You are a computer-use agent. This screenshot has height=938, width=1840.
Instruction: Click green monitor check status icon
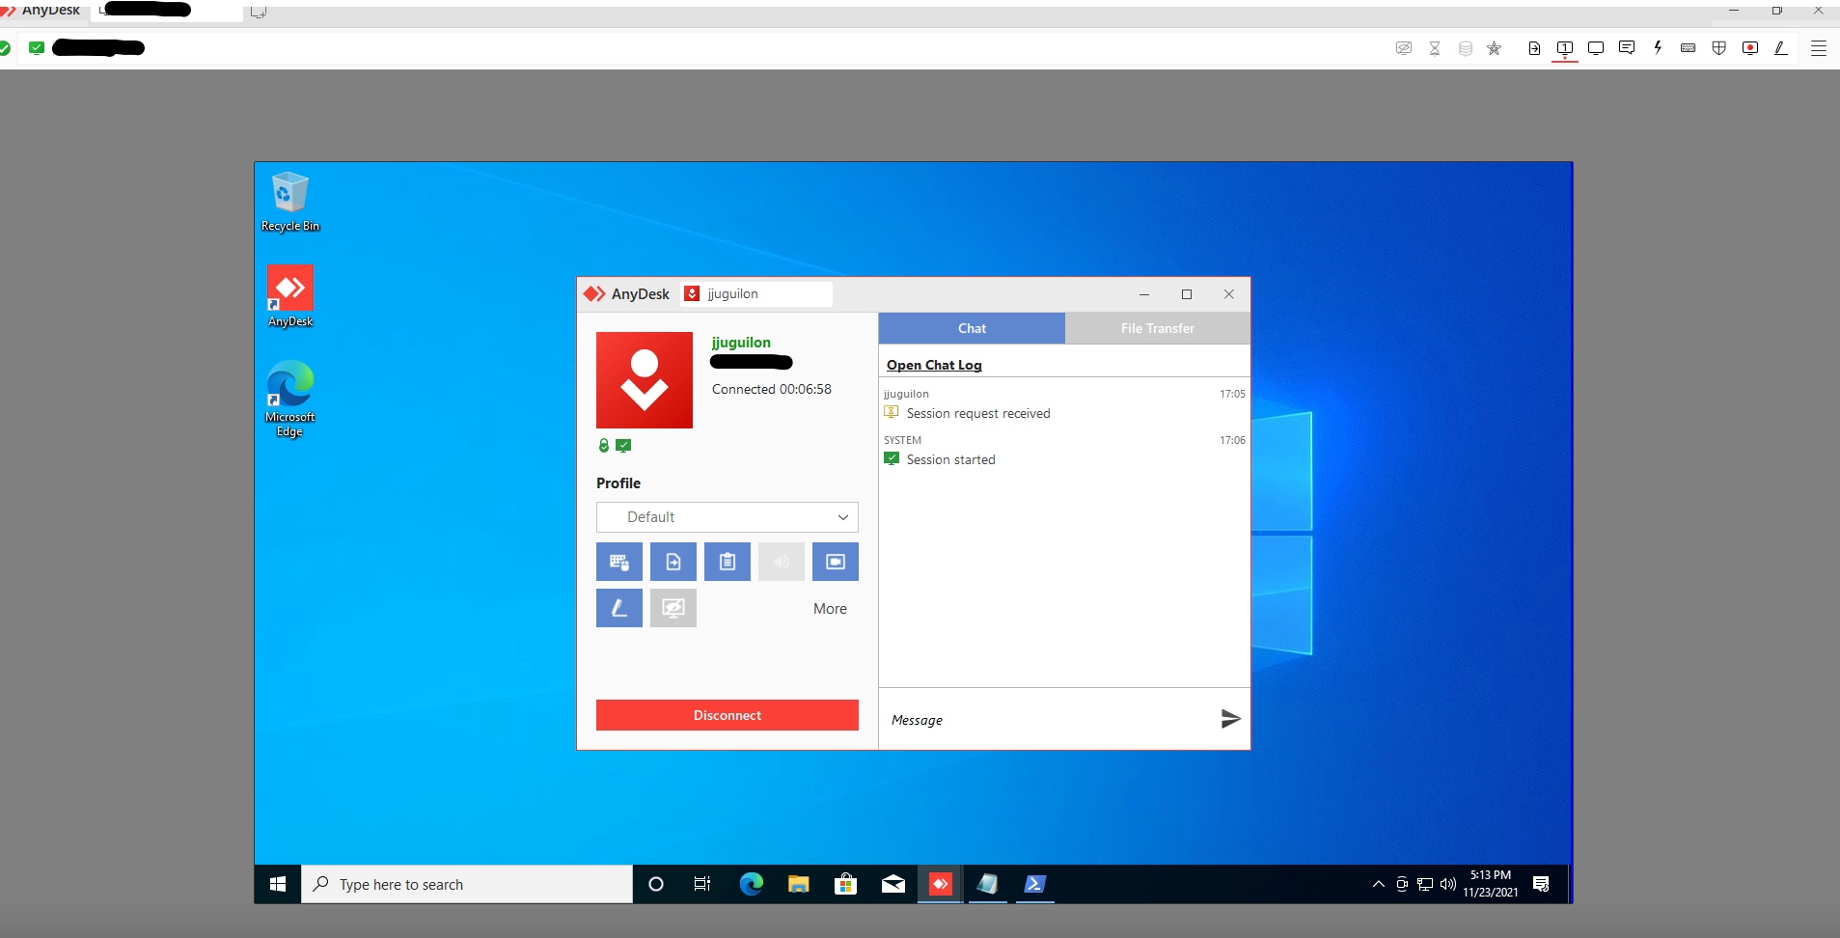(623, 446)
